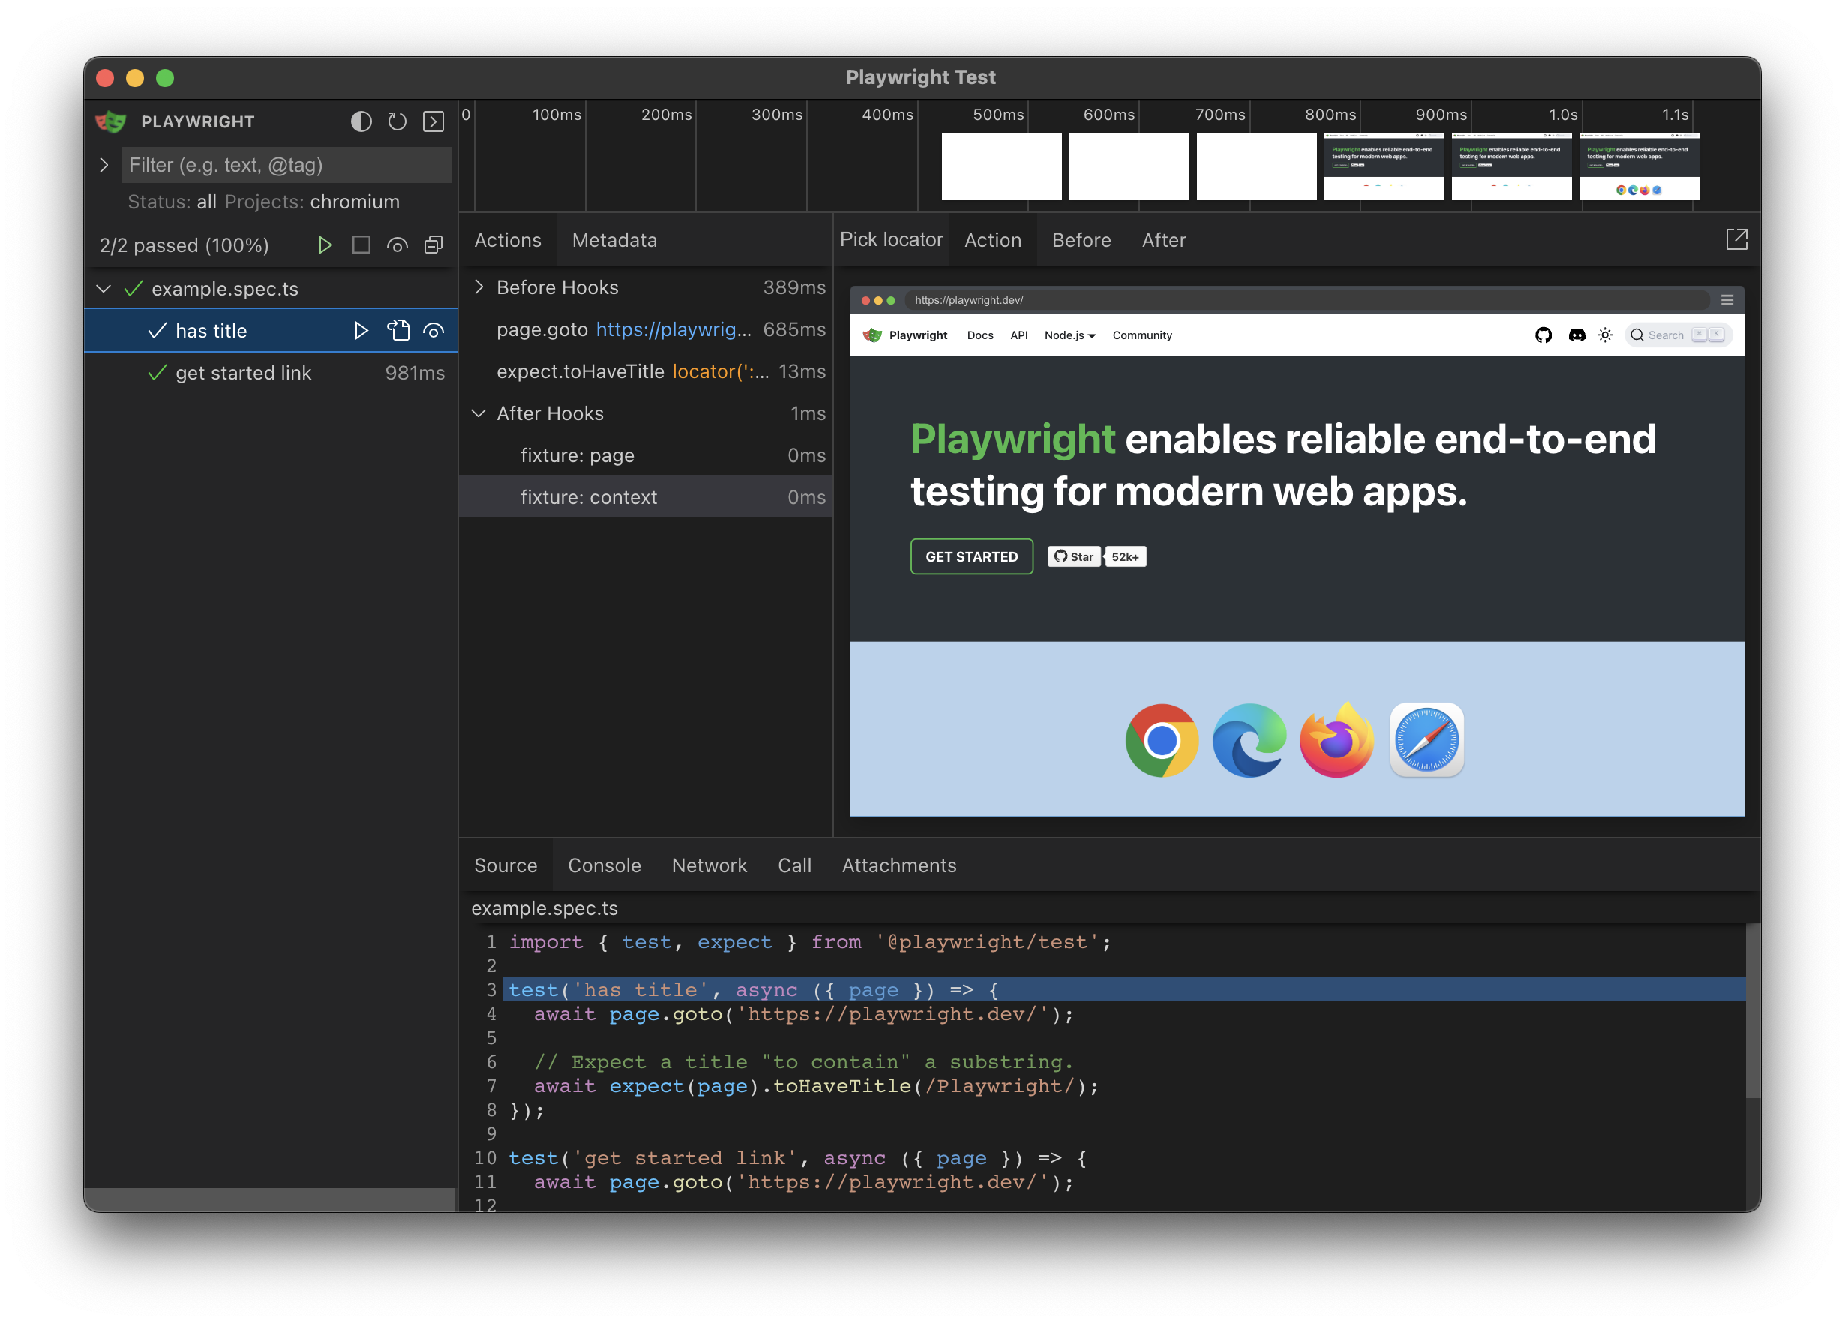
Task: Click the URL https://playwright.dev/ in snapshot bar
Action: point(969,300)
